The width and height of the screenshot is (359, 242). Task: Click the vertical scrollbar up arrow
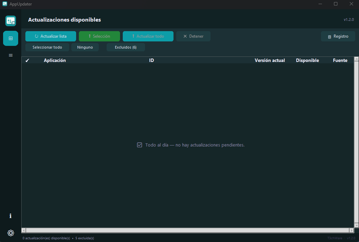coord(357,59)
